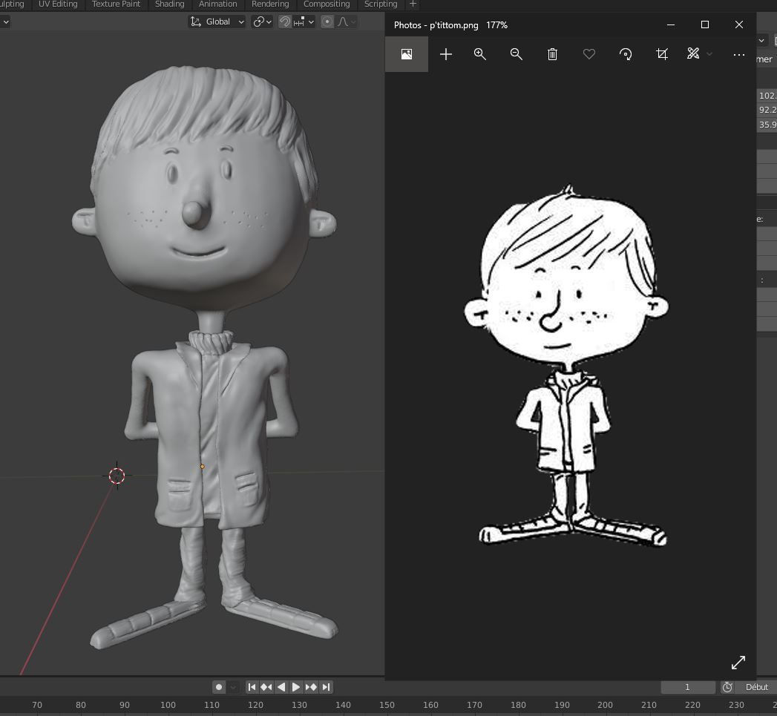777x716 pixels.
Task: Jump to the timeline start frame
Action: point(252,687)
